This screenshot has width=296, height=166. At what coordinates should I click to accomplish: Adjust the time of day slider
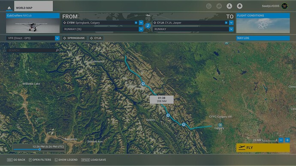click(39, 149)
